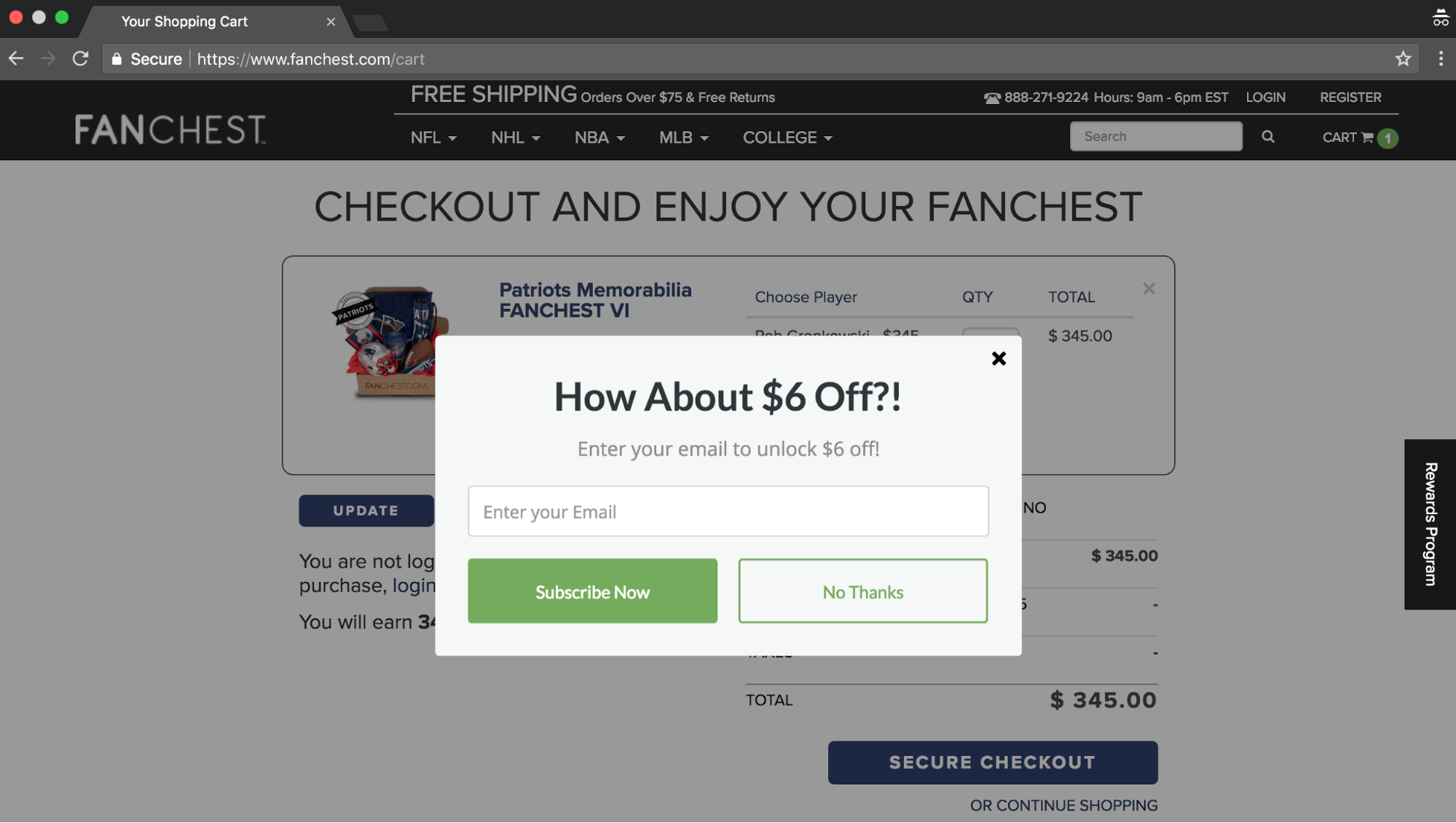Select the email input field
Screen dimensions: 1456x823
tap(728, 511)
